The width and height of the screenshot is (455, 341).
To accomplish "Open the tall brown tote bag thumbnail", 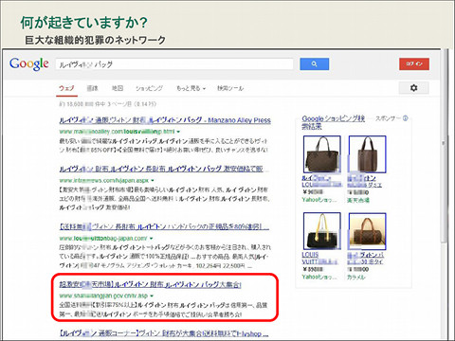I will pos(367,154).
